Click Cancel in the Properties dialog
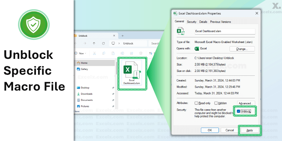This screenshot has height=141, width=282. pyautogui.click(x=229, y=130)
